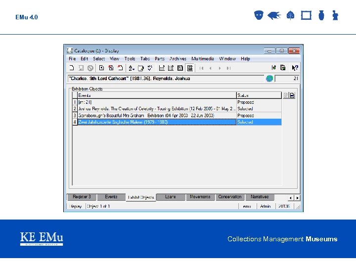
Task: Switch to Page view toolbar icon
Action: 180,68
